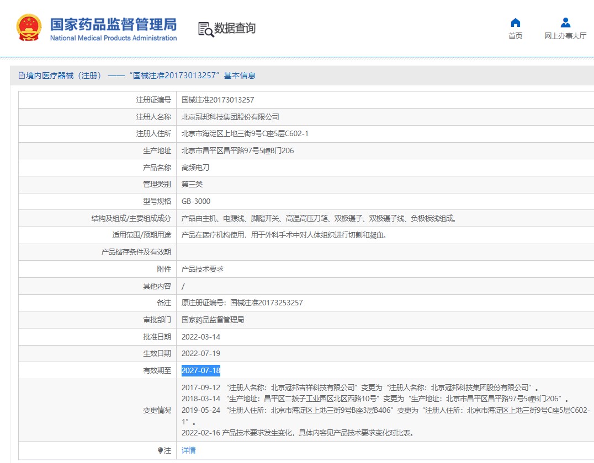Open 网上办事大厅 link
This screenshot has height=463, width=594.
coord(565,36)
